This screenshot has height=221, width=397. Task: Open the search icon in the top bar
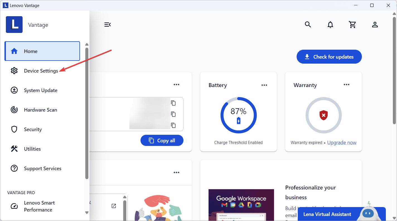point(308,25)
